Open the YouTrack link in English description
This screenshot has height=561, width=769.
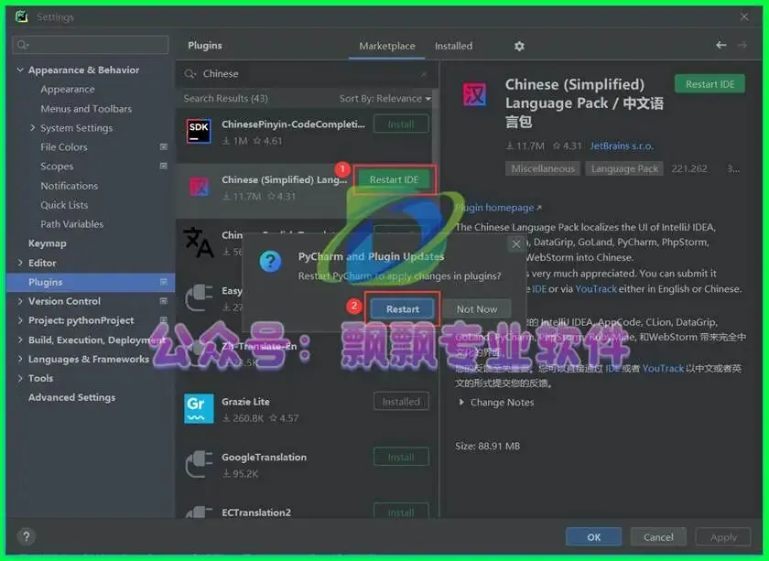pyautogui.click(x=595, y=289)
